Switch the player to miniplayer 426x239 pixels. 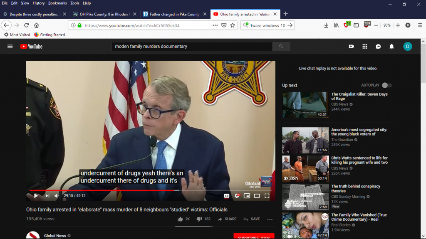(x=247, y=196)
